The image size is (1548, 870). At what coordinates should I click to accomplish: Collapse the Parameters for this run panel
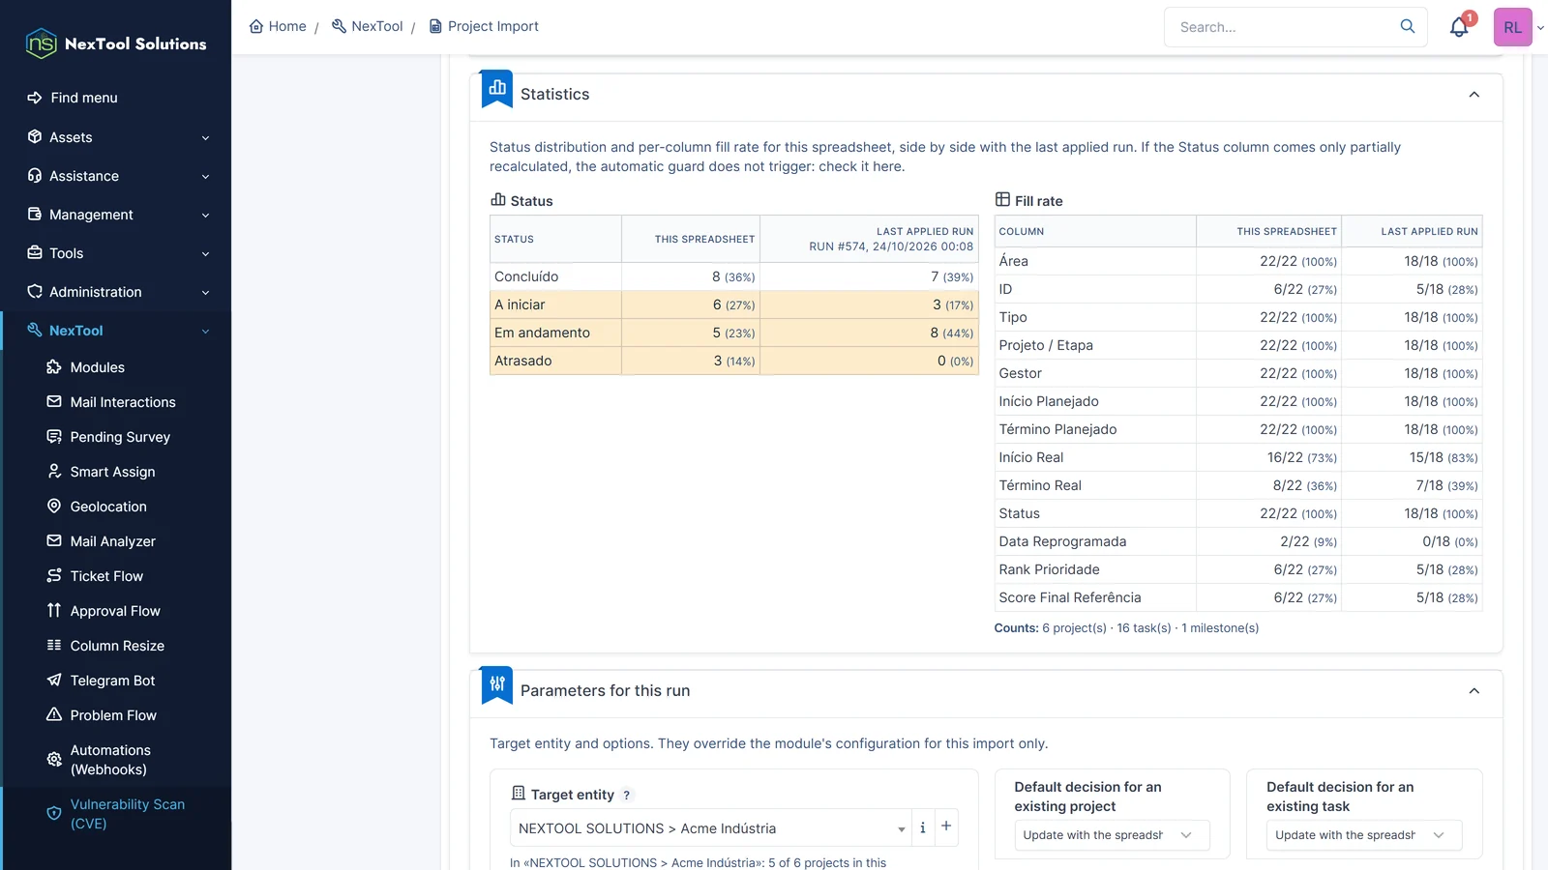[1474, 691]
